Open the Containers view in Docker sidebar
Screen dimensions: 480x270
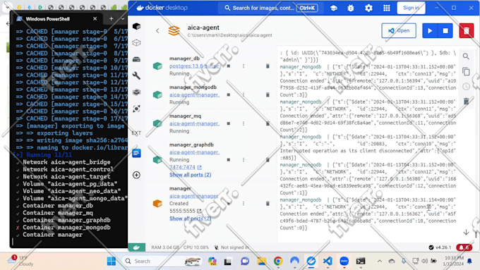tap(136, 27)
